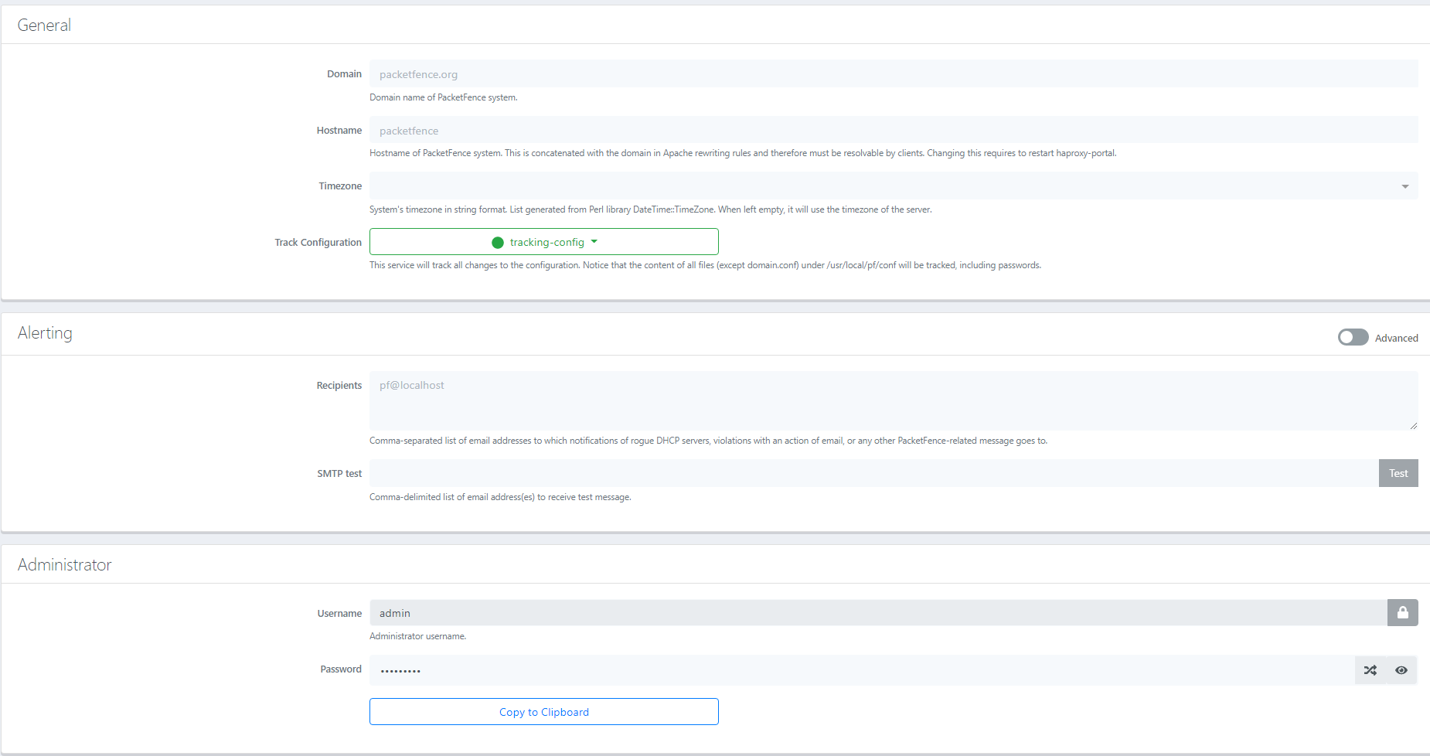Expand the tracking-config service caret
The width and height of the screenshot is (1430, 756).
[594, 242]
